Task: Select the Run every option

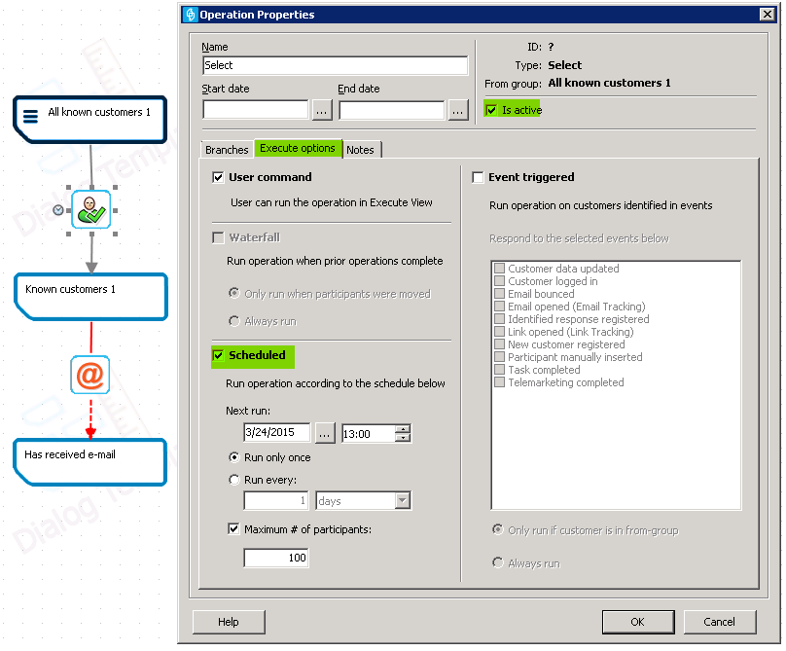Action: [x=234, y=480]
